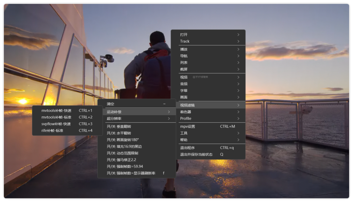Click the CTRL+4 shortcut label

coord(86,131)
